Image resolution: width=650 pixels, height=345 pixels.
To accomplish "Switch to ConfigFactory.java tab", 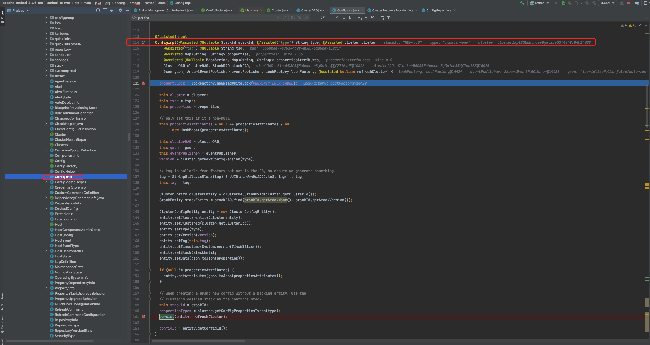I will [x=219, y=10].
